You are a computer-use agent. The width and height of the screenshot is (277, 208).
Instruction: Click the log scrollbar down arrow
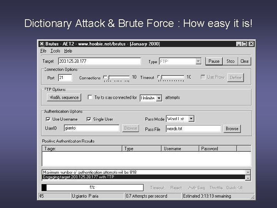(248, 178)
